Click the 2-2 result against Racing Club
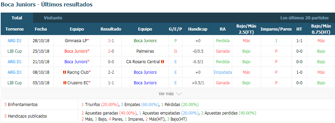This screenshot has width=335, height=123. click(x=111, y=72)
